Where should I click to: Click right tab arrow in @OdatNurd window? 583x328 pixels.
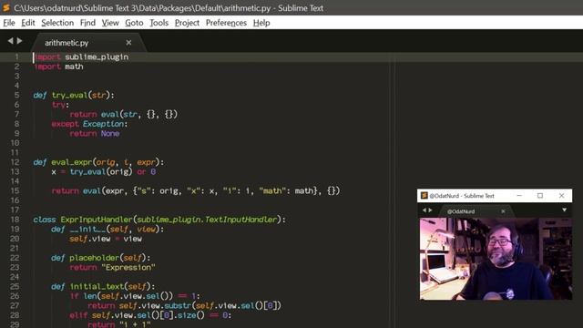pyautogui.click(x=431, y=210)
